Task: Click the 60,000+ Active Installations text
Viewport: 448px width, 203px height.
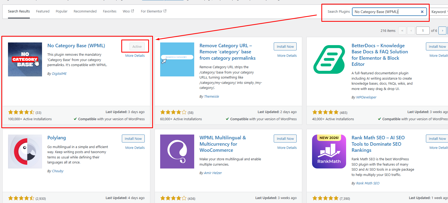Action: [181, 119]
